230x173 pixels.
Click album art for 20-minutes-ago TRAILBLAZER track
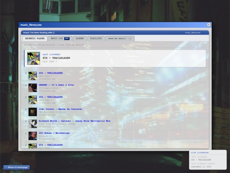click(x=33, y=100)
